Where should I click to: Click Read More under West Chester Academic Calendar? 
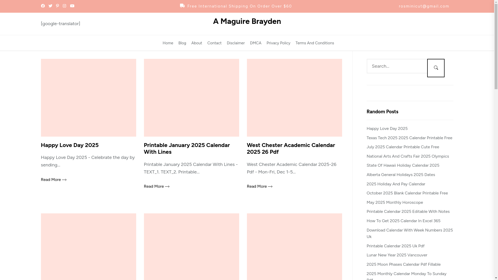point(260,186)
